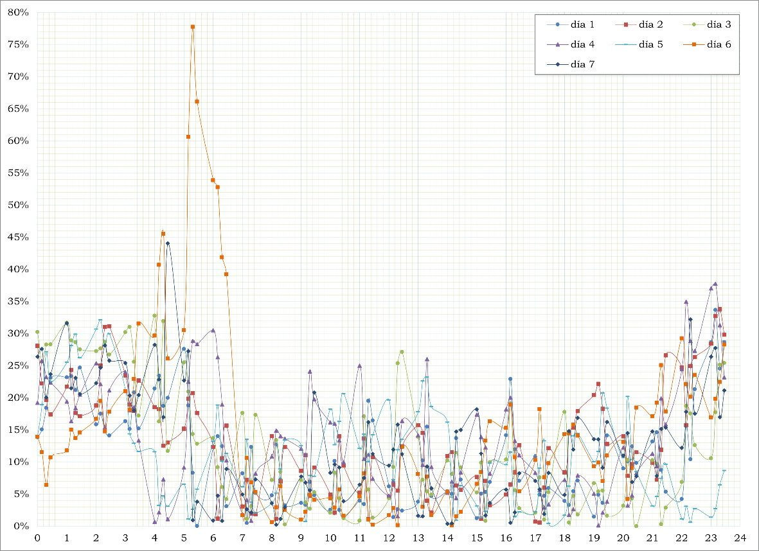Viewport: 759px width, 551px height.
Task: Select the día 6 orange square legend marker
Action: point(693,44)
